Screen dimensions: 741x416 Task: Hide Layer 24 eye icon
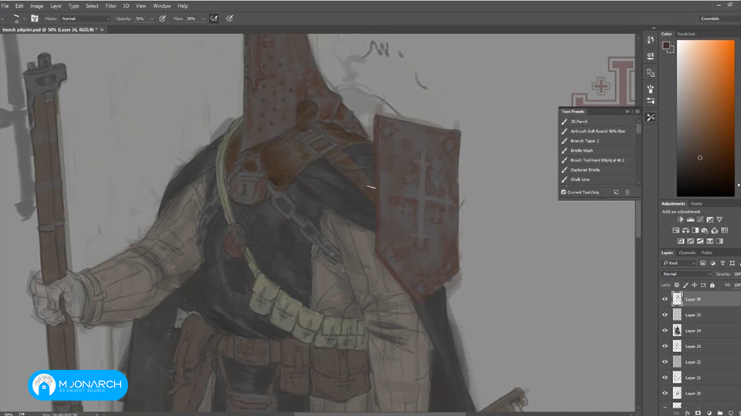pos(665,330)
